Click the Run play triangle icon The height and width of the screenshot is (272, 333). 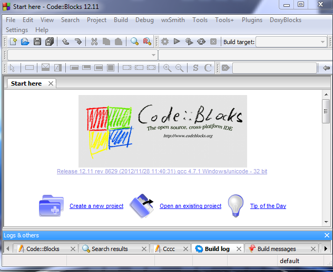click(177, 41)
